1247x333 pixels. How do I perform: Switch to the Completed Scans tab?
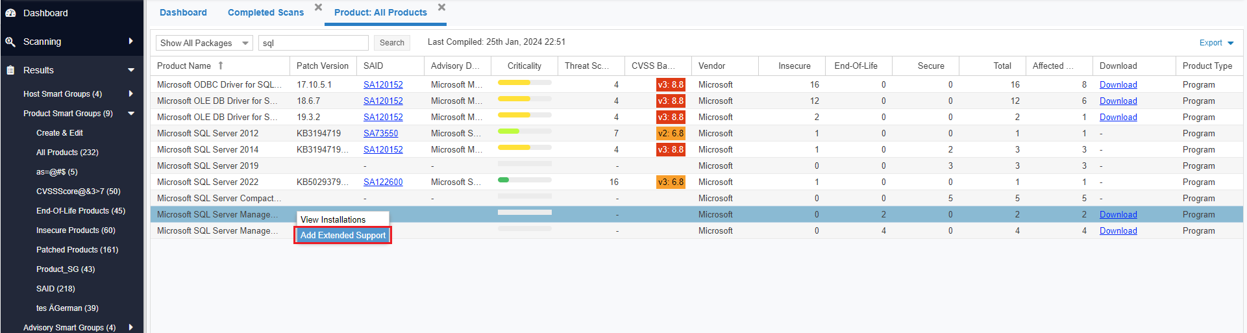[x=265, y=12]
